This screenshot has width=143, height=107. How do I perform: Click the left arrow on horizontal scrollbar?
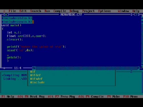point(33,68)
